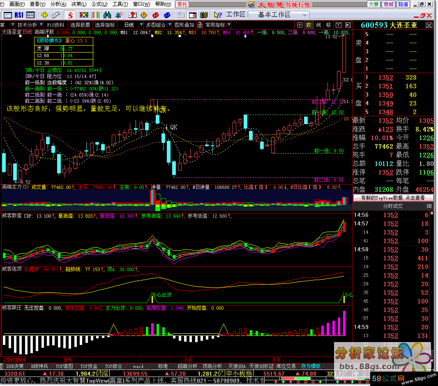Click the red round toolbar icon
Viewport: 438px width, 386px height.
tap(156, 15)
